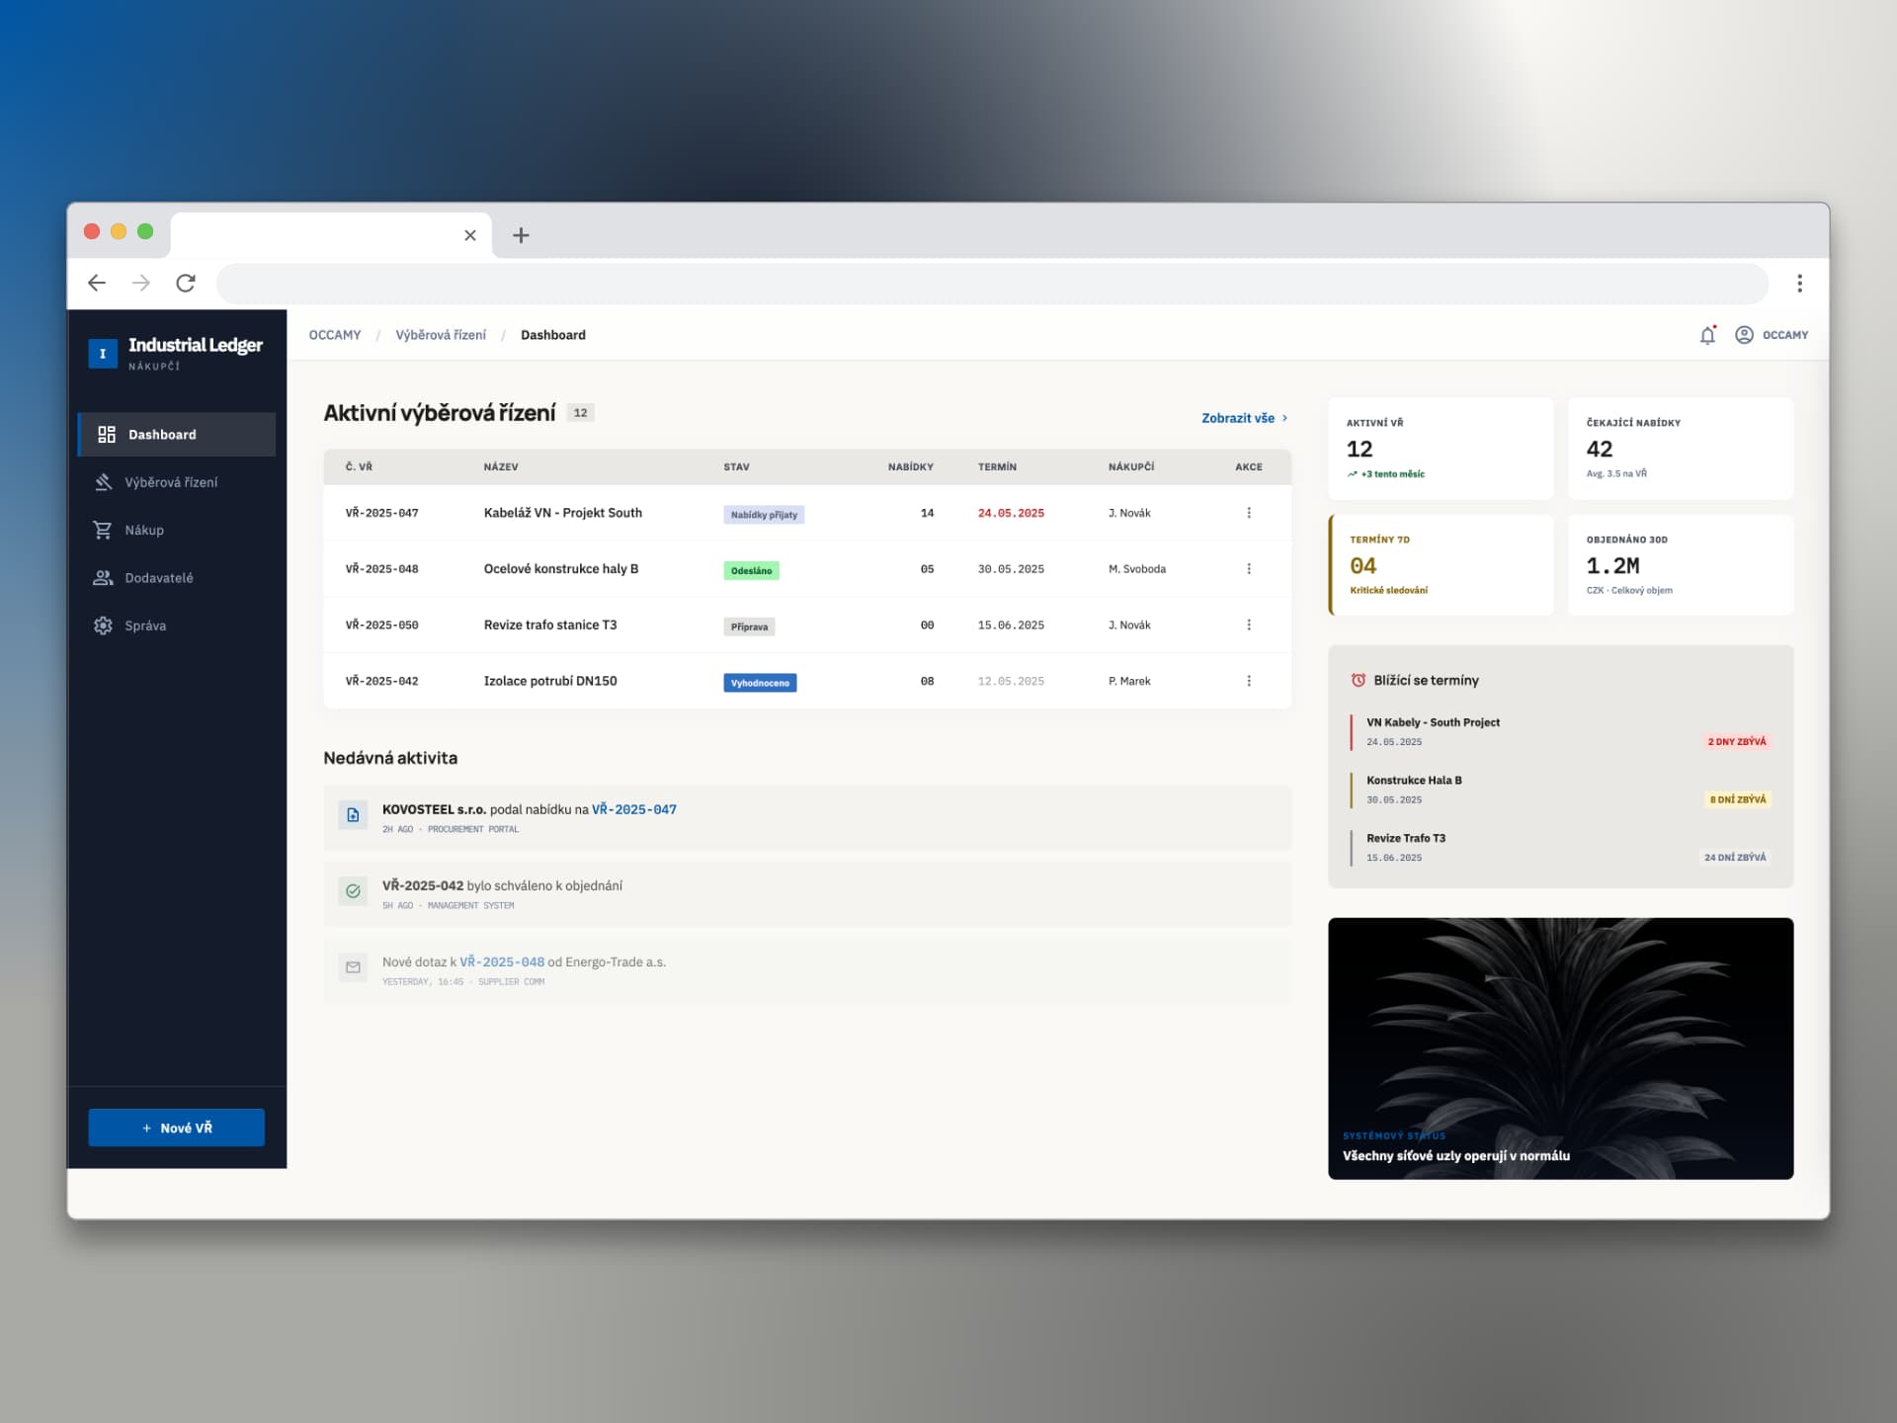Open actions menu for VŘ-2025-047

click(x=1249, y=513)
